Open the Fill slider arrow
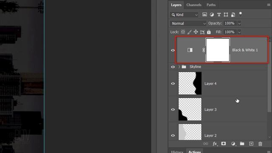Image resolution: width=272 pixels, height=153 pixels. [x=239, y=32]
